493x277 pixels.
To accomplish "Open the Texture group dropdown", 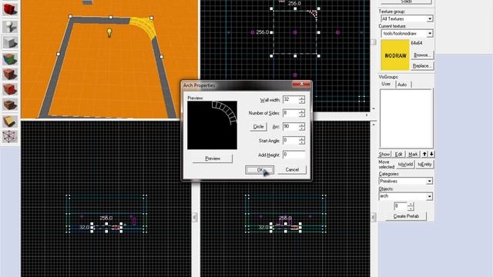I will coord(430,18).
